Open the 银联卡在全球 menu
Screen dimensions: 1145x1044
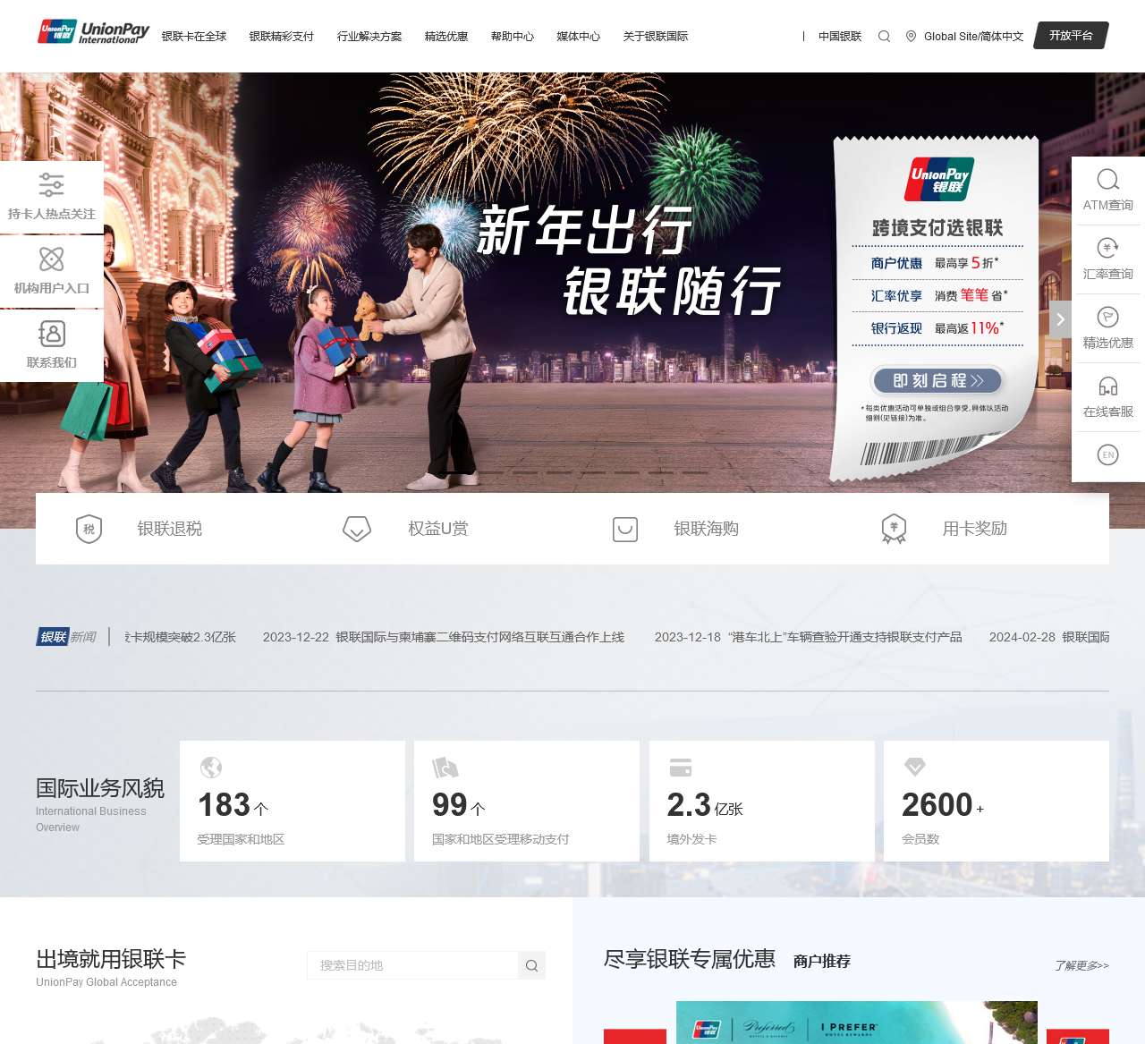pos(194,37)
